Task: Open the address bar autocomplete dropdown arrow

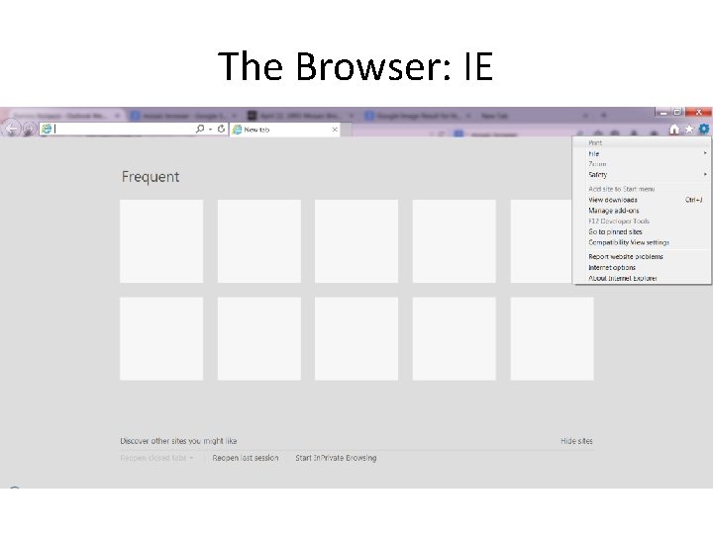Action: 211,130
